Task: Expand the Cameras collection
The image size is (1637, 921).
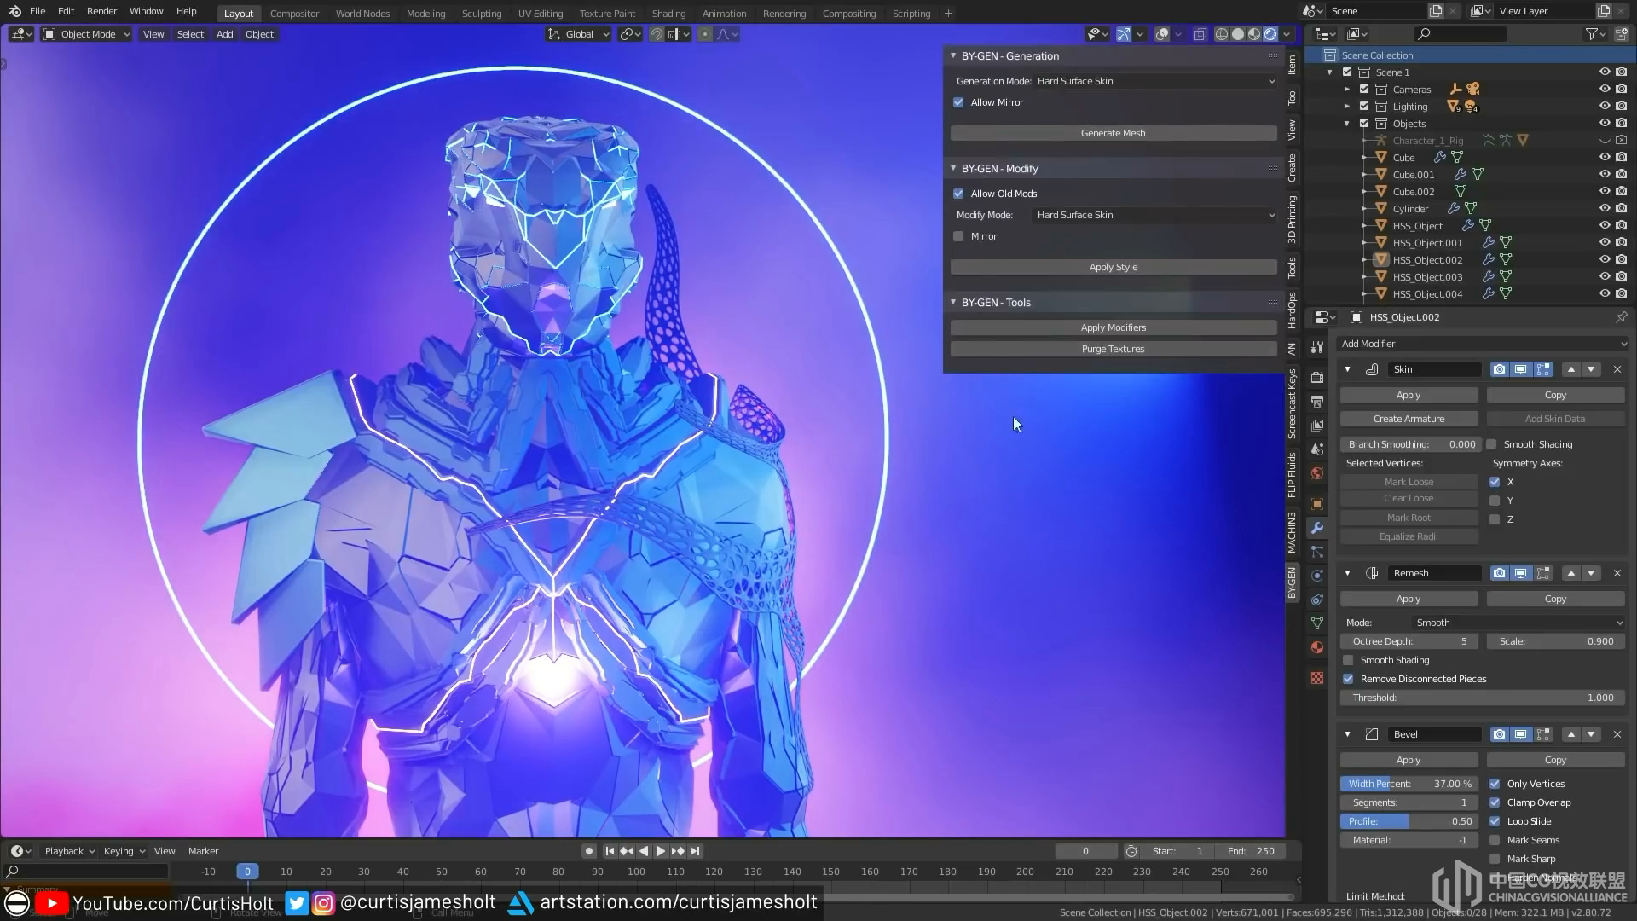Action: [x=1347, y=90]
